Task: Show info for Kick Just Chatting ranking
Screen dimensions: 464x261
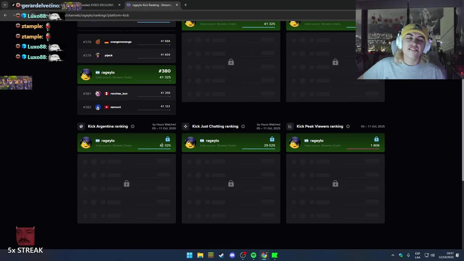Action: [x=243, y=126]
